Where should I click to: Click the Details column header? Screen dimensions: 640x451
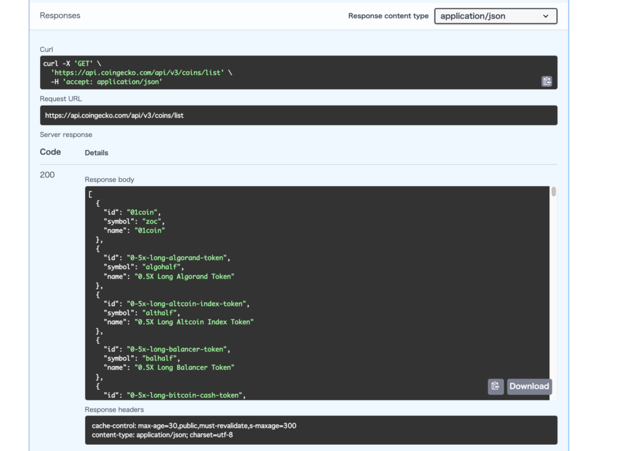96,152
